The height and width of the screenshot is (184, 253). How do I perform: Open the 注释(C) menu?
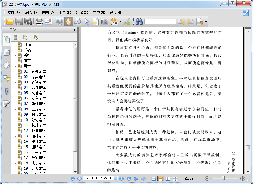click(82, 13)
